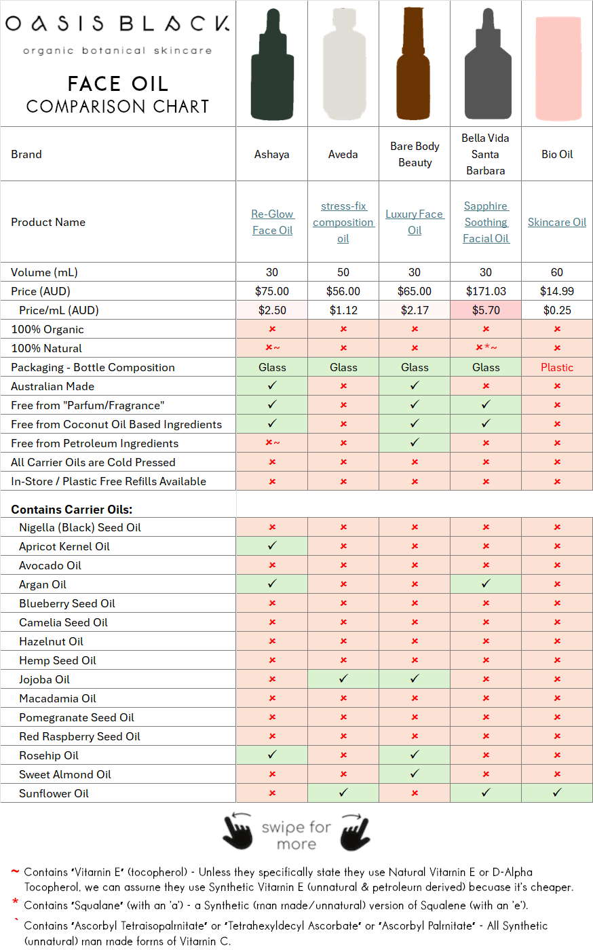
Task: Click the red Plastic packaging cell
Action: [557, 367]
